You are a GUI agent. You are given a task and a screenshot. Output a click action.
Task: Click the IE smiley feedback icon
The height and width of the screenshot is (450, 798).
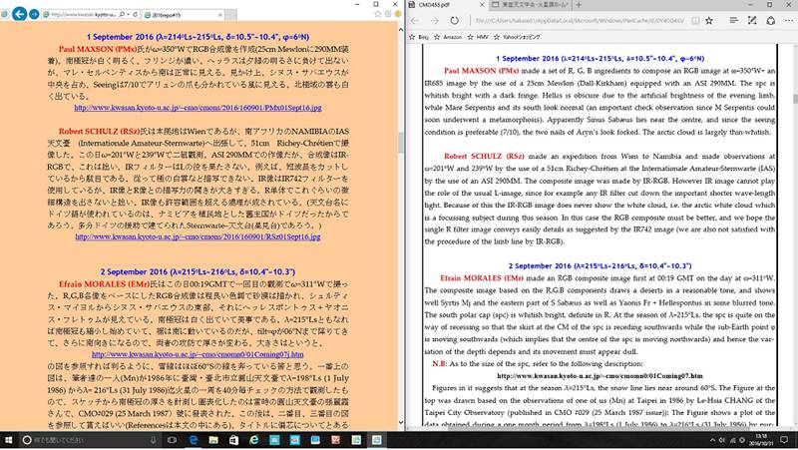pyautogui.click(x=397, y=14)
